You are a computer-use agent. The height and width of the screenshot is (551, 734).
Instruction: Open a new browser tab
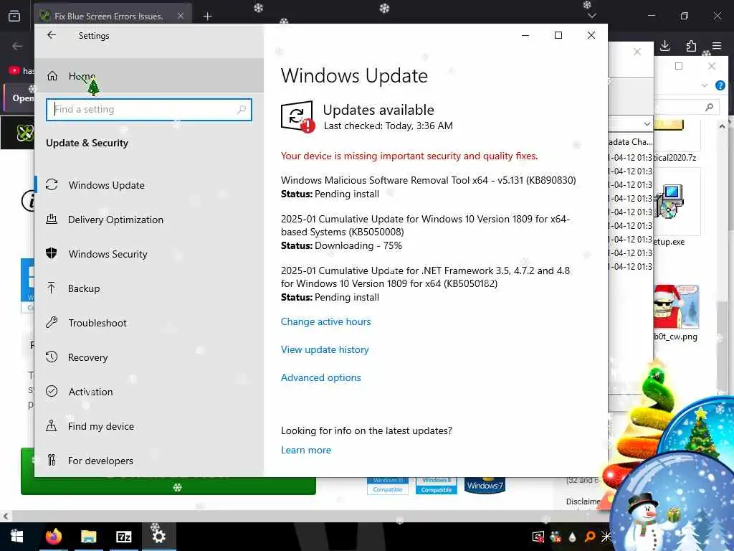tap(207, 17)
